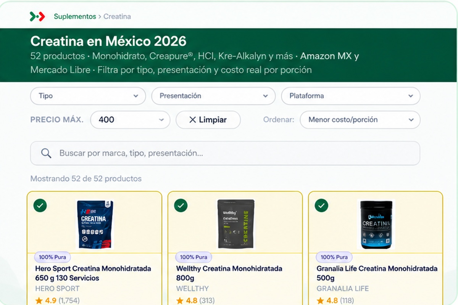Click the WELLTHY brand name
Viewport: 458px width, 305px height.
click(x=192, y=289)
